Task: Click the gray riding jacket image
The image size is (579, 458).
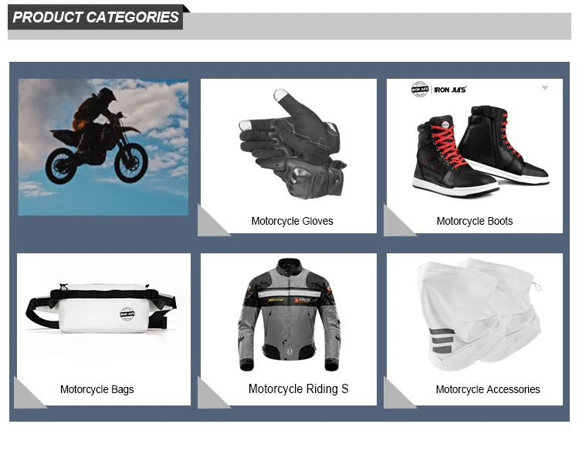Action: coord(289,314)
